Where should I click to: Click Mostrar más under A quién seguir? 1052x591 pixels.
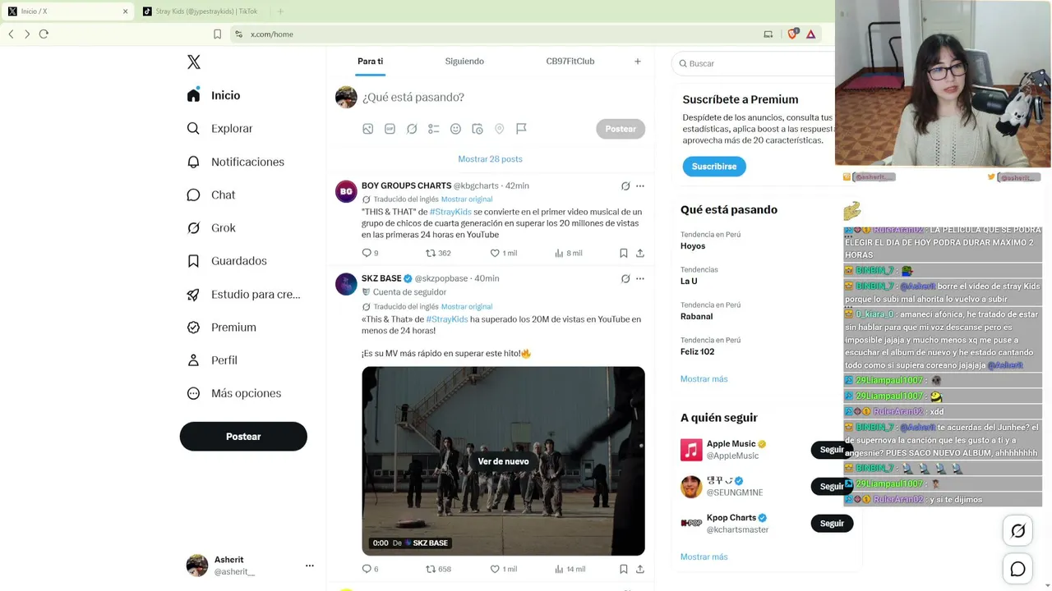(x=704, y=557)
